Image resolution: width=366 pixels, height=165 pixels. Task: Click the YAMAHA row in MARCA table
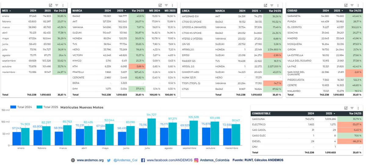pyautogui.click(x=125, y=27)
